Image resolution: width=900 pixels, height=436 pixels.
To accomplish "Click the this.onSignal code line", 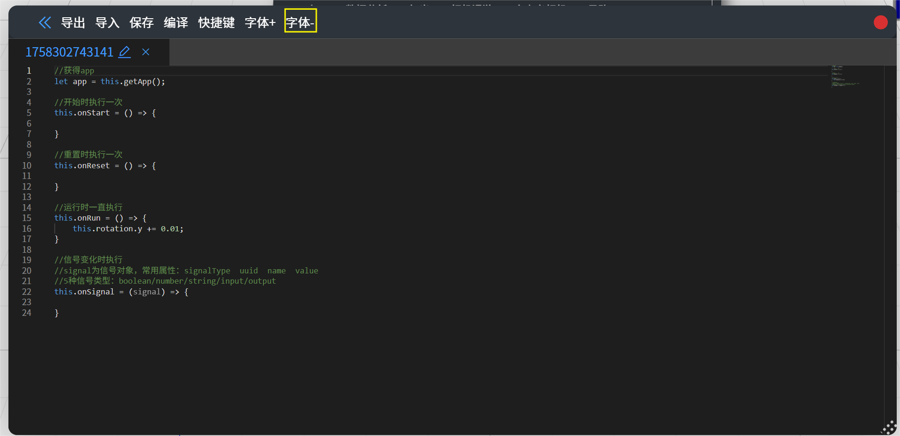I will point(121,292).
